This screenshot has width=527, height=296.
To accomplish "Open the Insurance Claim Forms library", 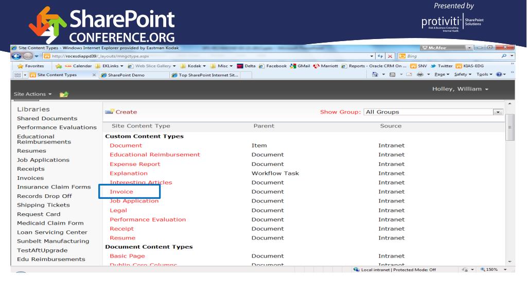I will pos(54,187).
